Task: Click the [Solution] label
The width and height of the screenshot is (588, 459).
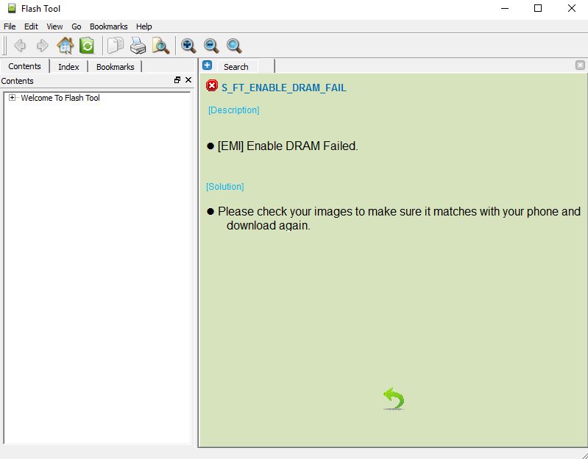Action: click(x=224, y=187)
